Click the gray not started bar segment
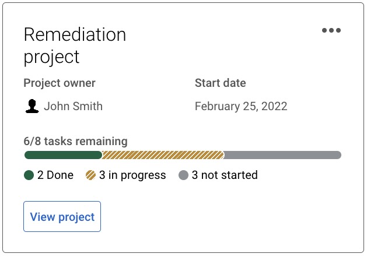 (x=282, y=155)
